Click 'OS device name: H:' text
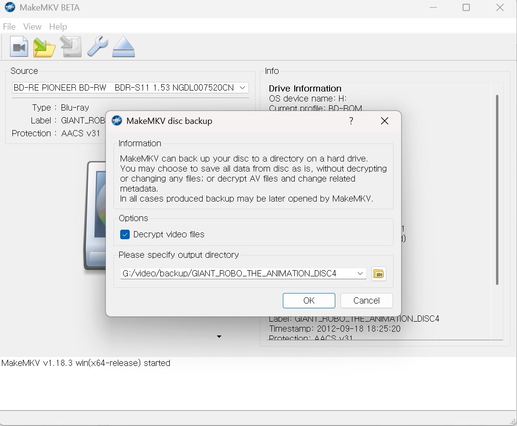Viewport: 517px width, 426px height. pyautogui.click(x=307, y=99)
